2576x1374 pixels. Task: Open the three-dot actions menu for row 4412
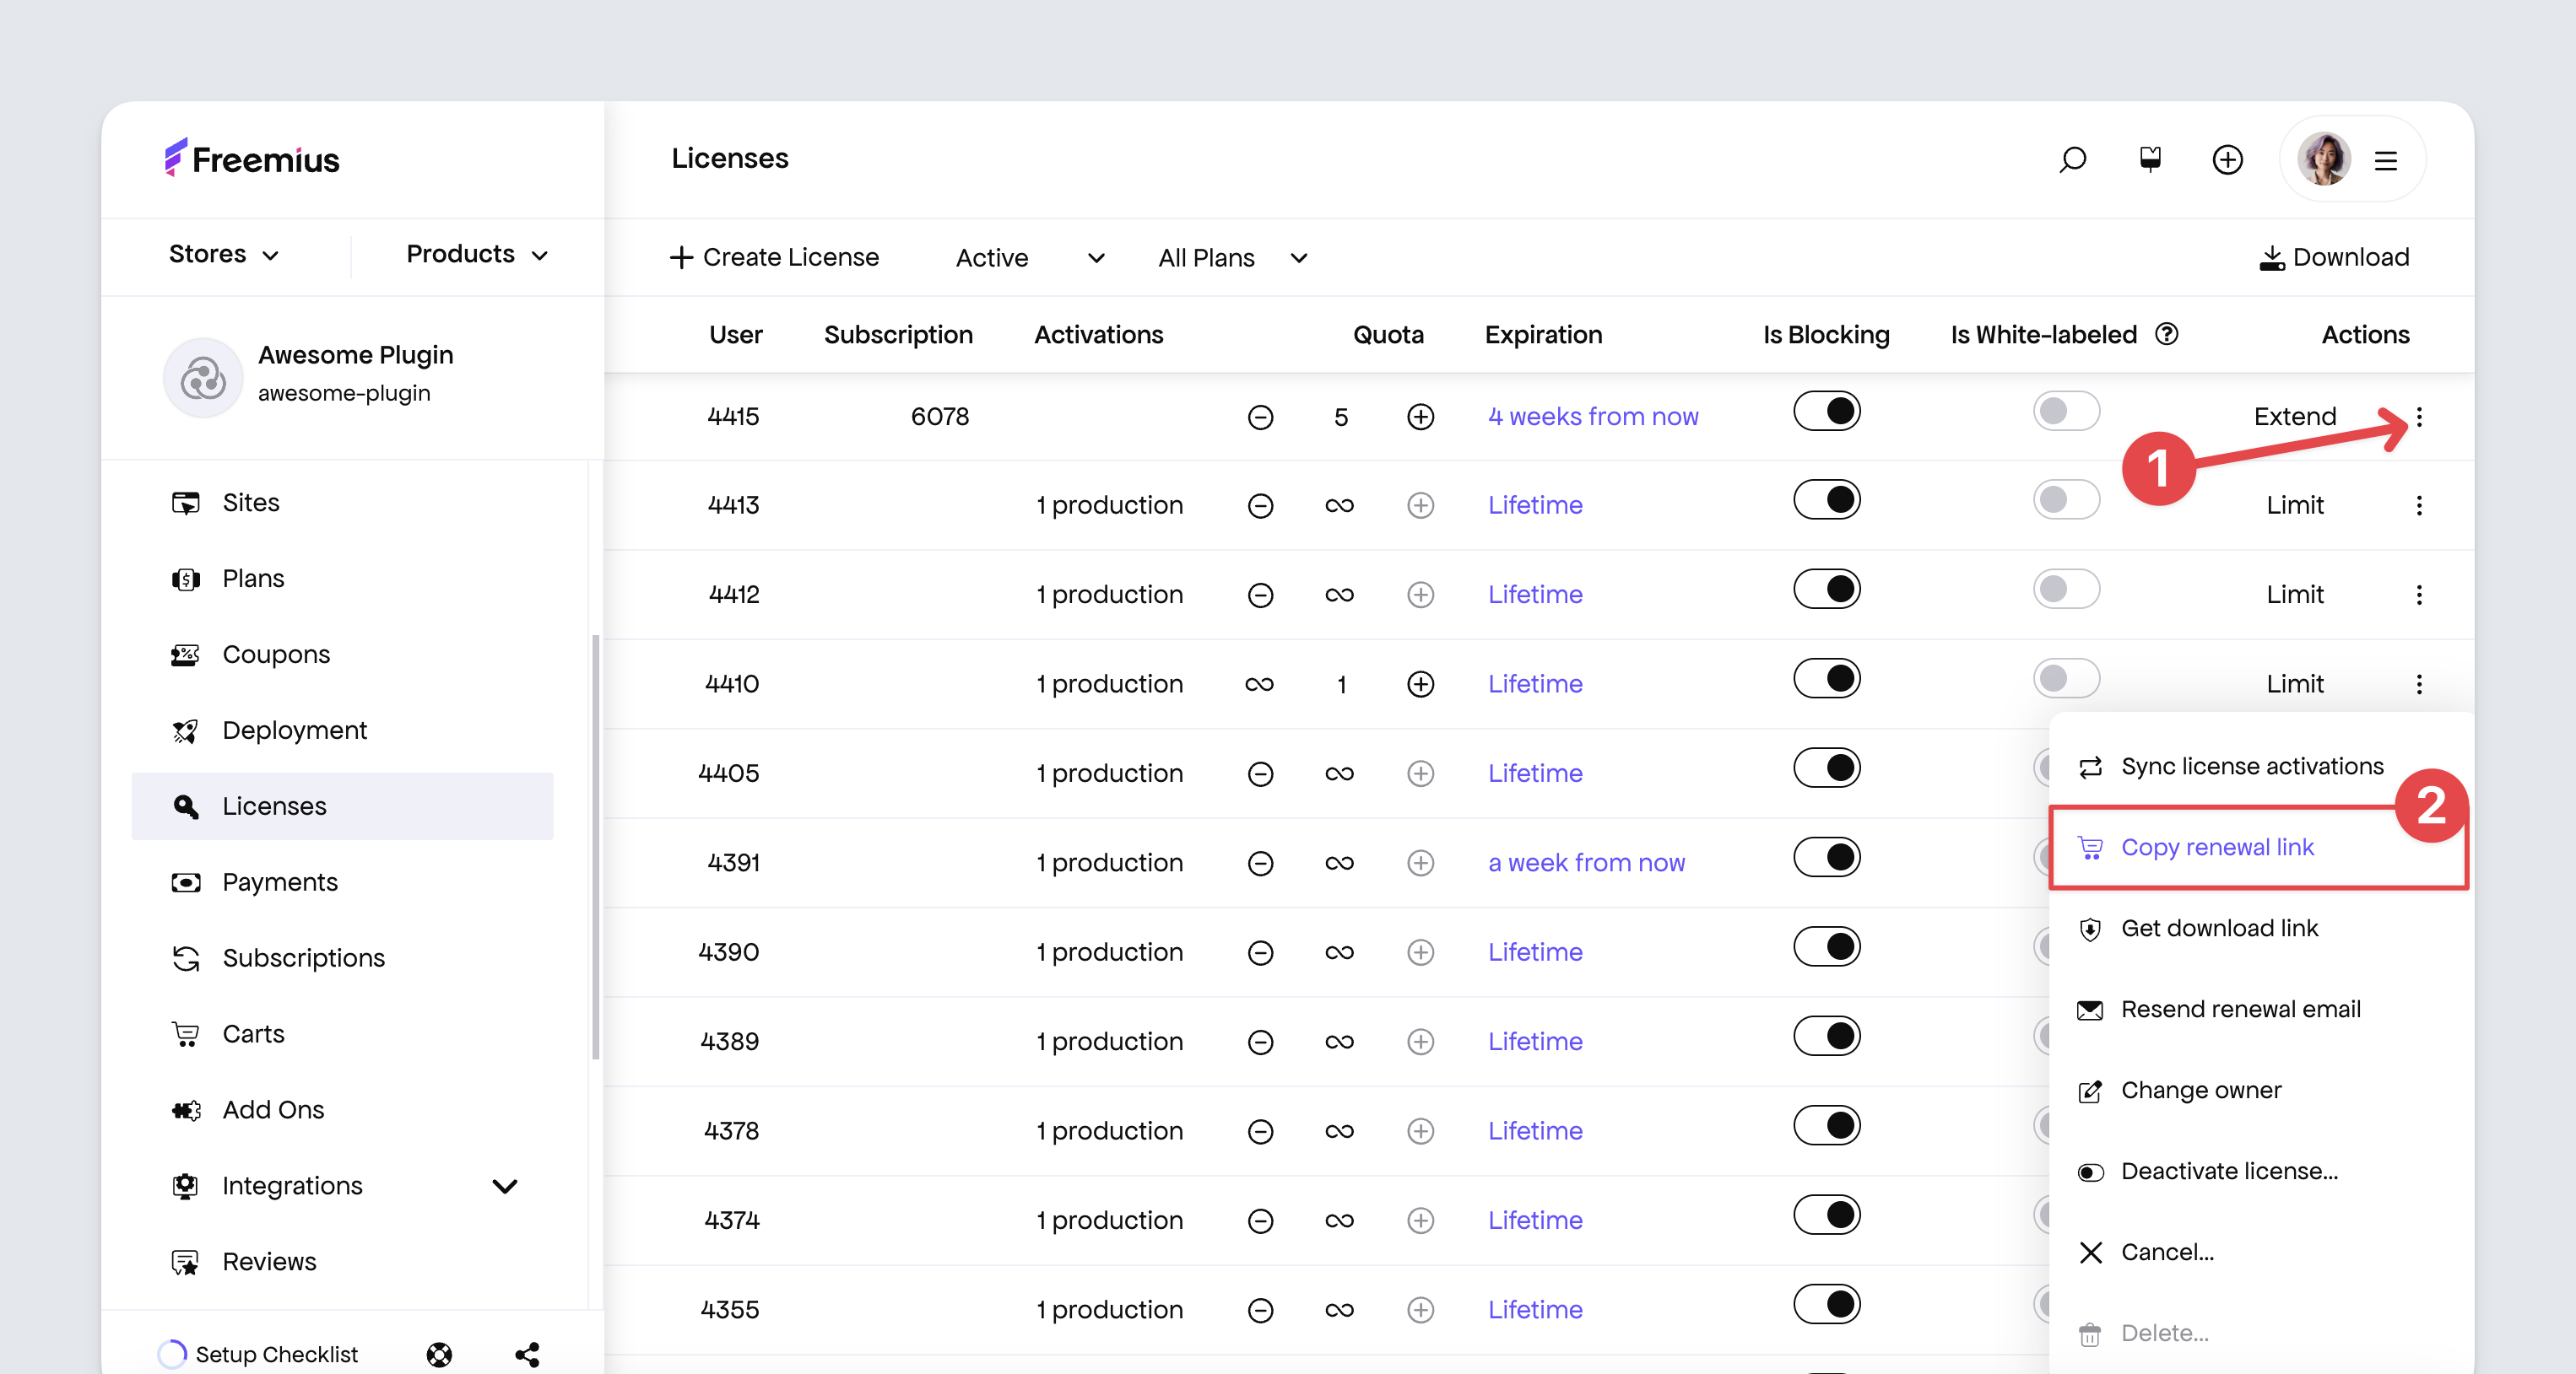(x=2419, y=595)
